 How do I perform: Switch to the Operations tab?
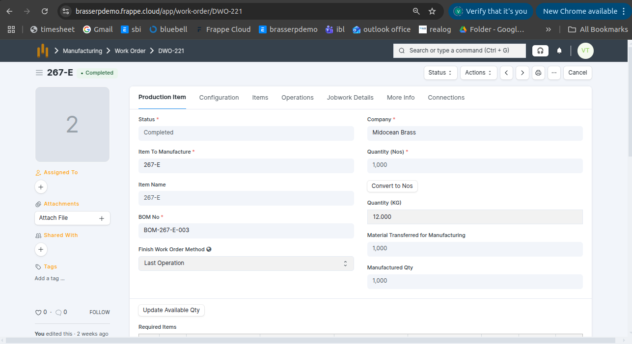pyautogui.click(x=297, y=98)
